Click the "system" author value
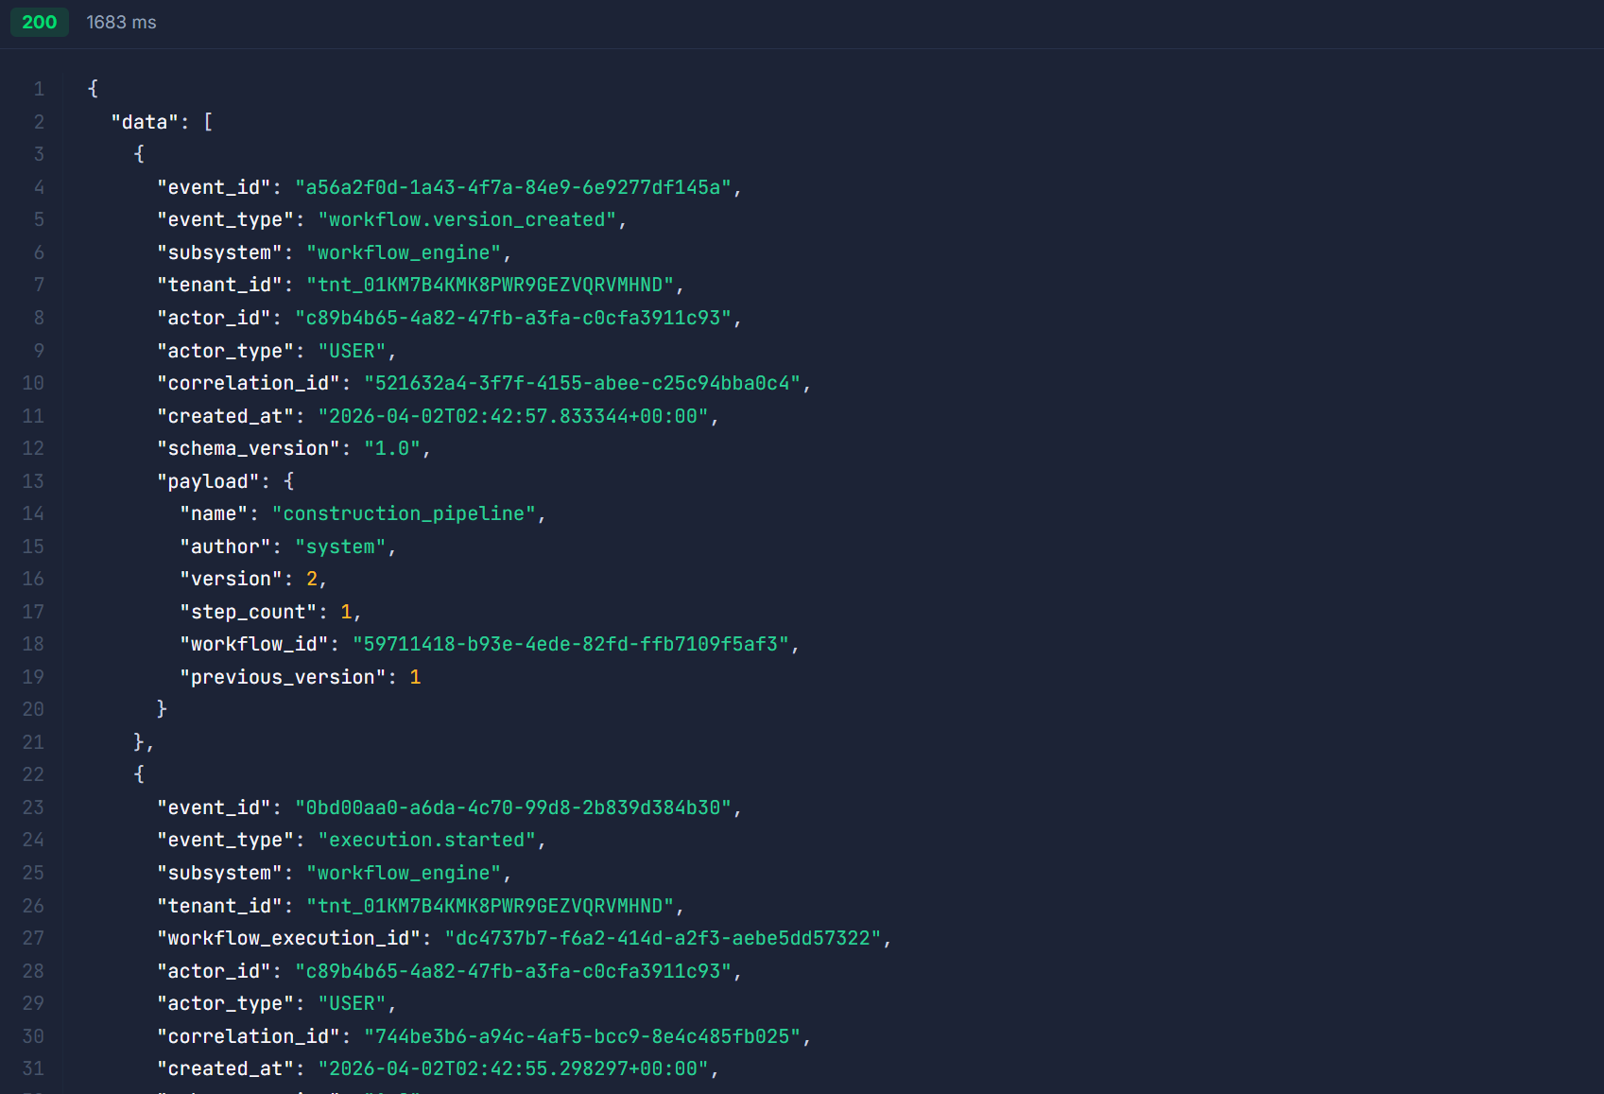Viewport: 1604px width, 1094px height. 340,547
